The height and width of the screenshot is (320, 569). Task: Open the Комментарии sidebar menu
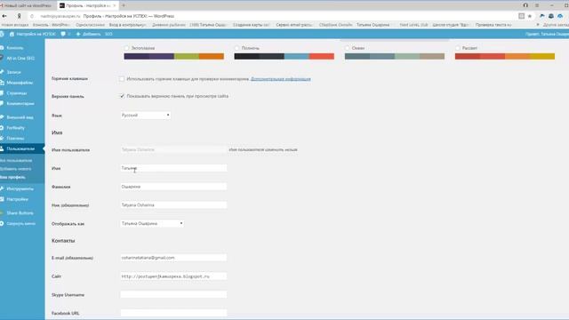[x=20, y=104]
